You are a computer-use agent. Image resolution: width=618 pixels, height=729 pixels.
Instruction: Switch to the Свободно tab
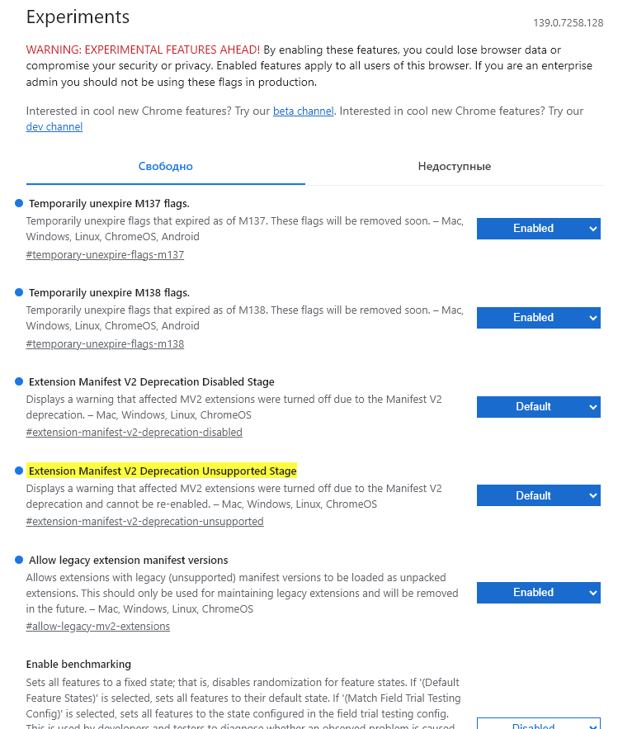click(165, 167)
